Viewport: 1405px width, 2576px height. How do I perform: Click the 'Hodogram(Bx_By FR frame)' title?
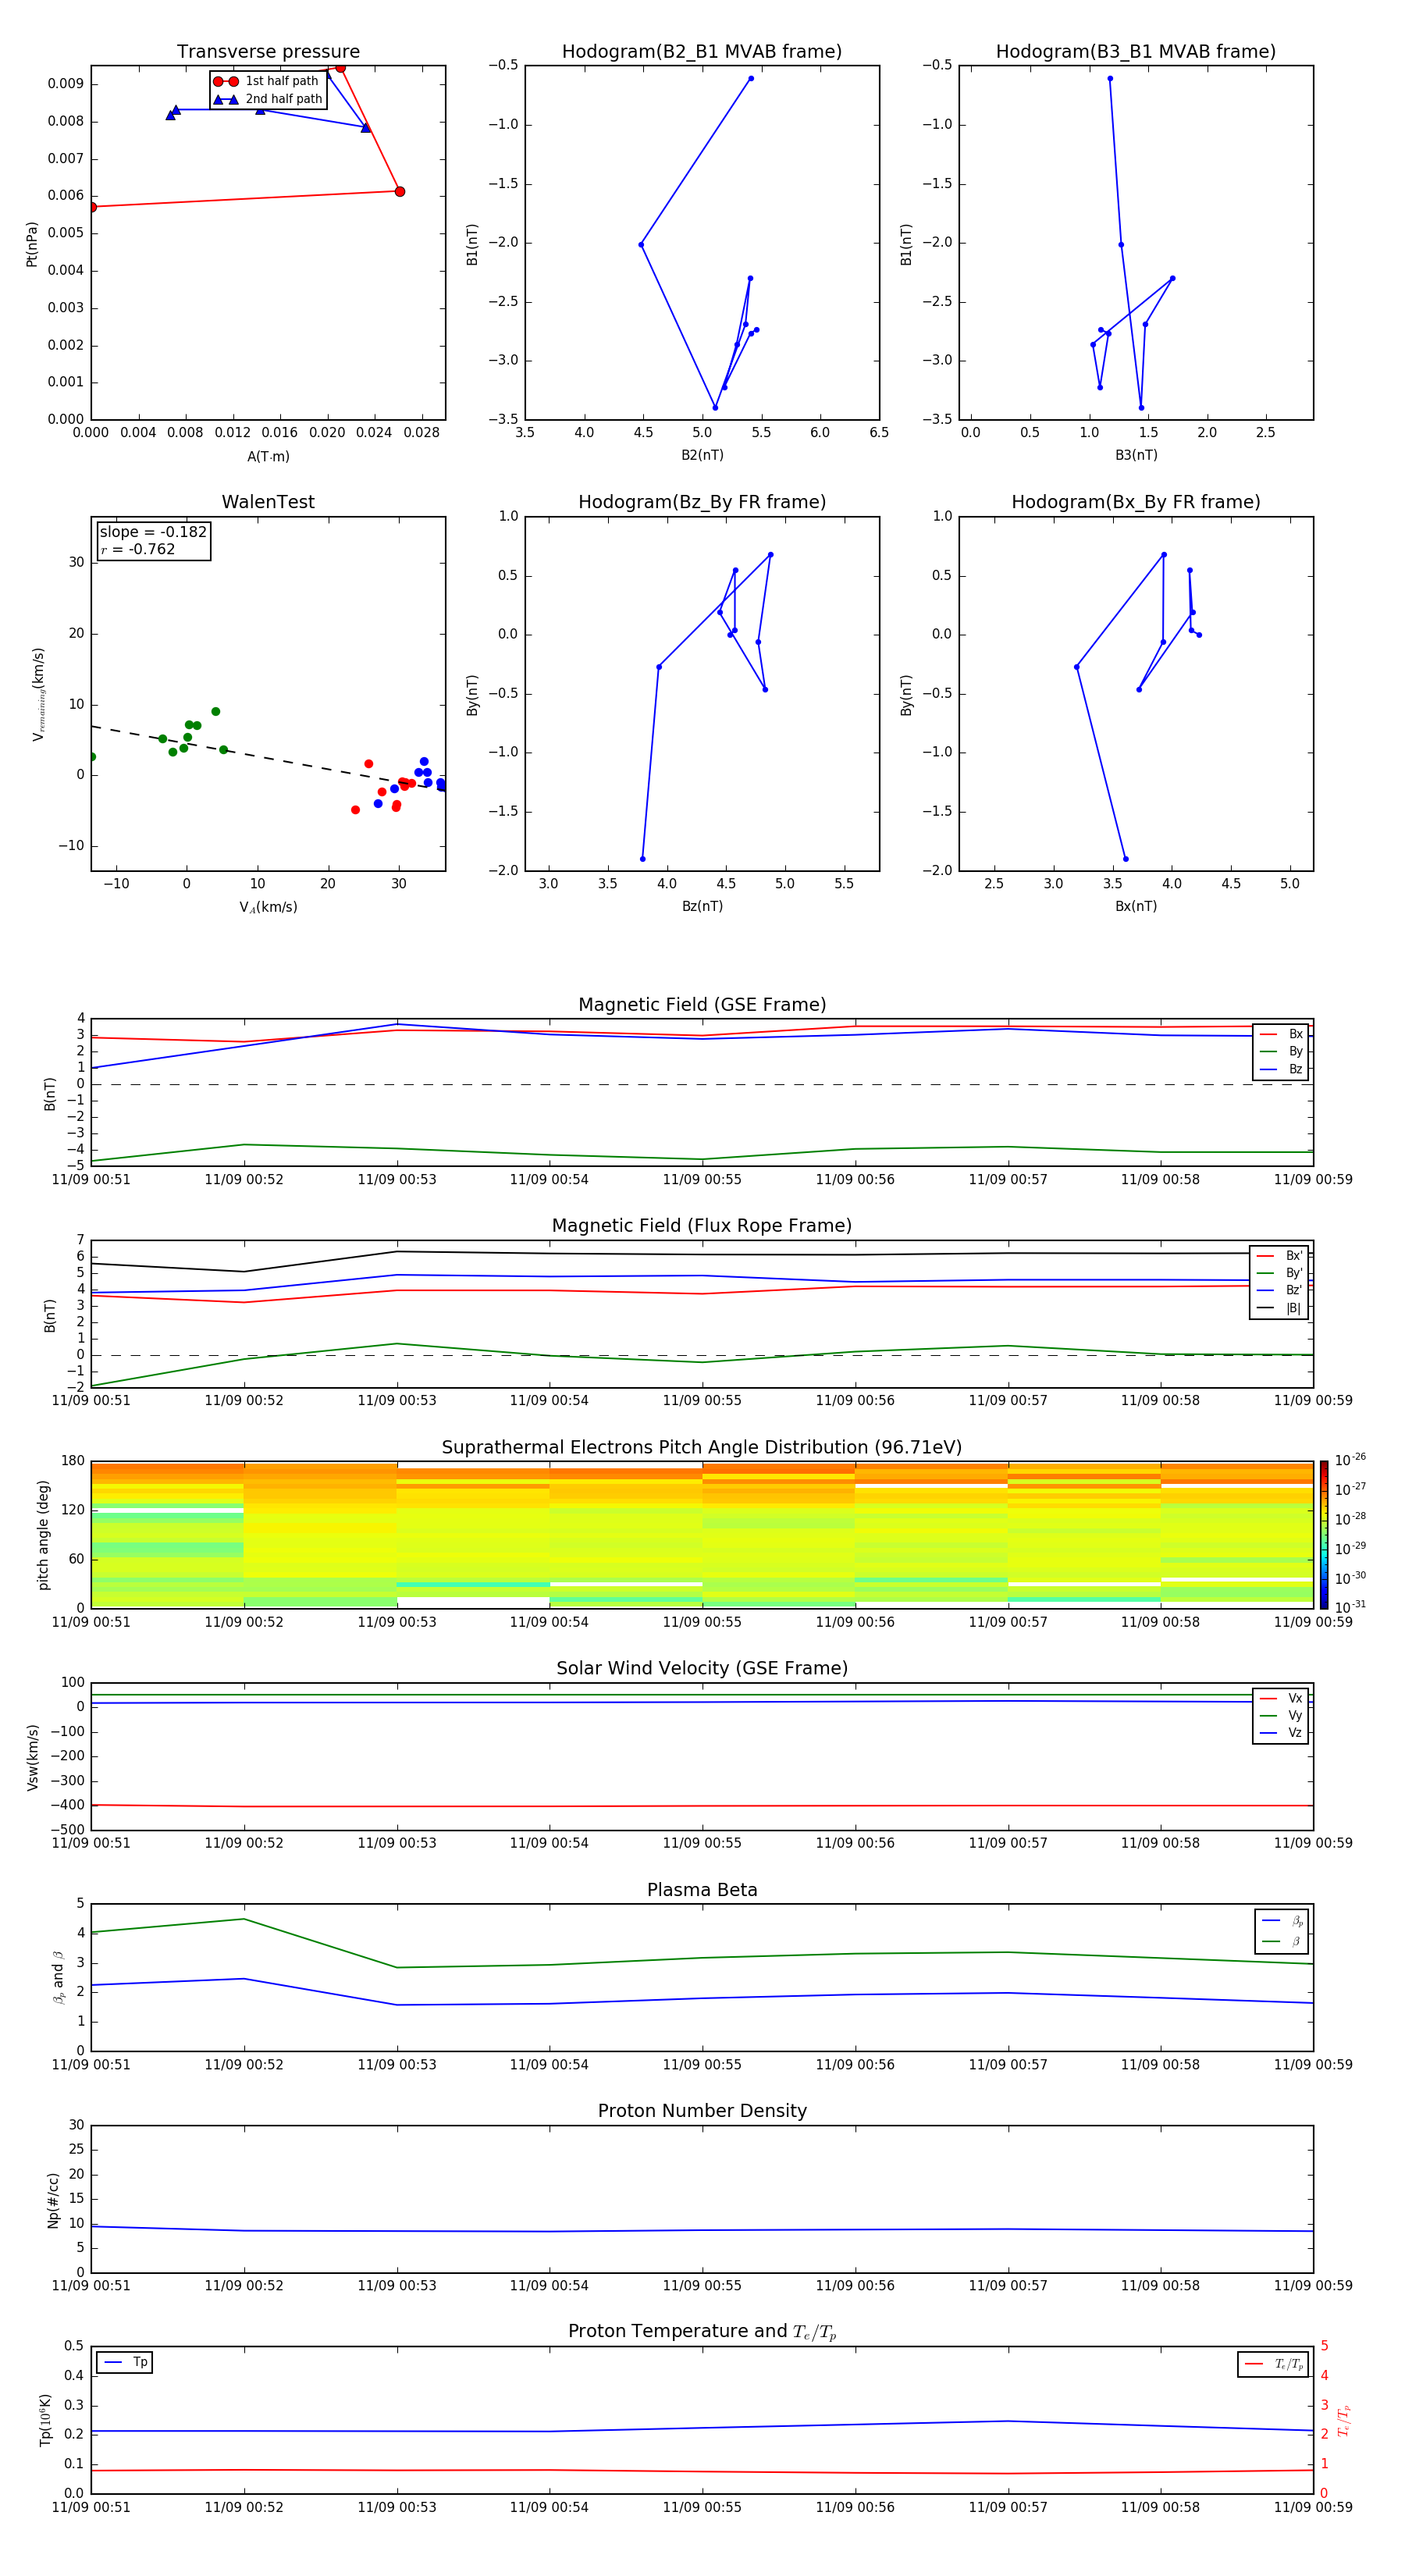coord(1136,502)
